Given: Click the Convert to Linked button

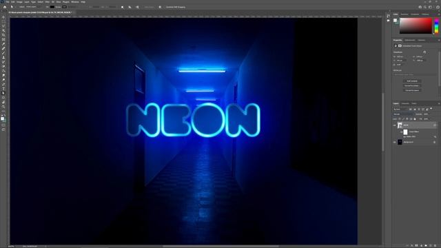Looking at the screenshot, I should tap(412, 85).
